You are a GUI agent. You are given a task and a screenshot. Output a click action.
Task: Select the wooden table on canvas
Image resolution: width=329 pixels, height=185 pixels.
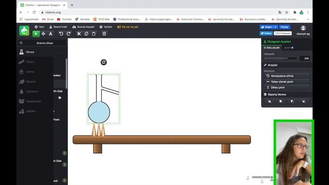click(162, 140)
